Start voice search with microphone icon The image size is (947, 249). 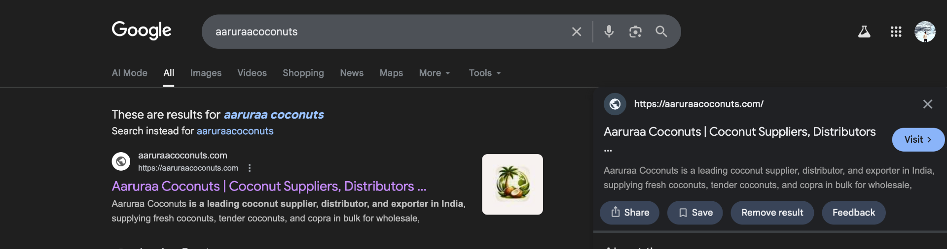(x=609, y=31)
